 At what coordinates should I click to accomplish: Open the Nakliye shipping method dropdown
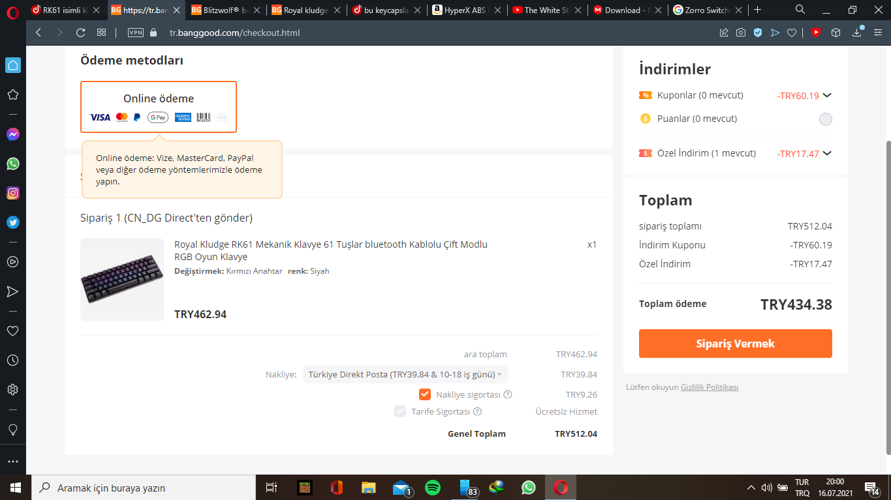[x=405, y=375]
